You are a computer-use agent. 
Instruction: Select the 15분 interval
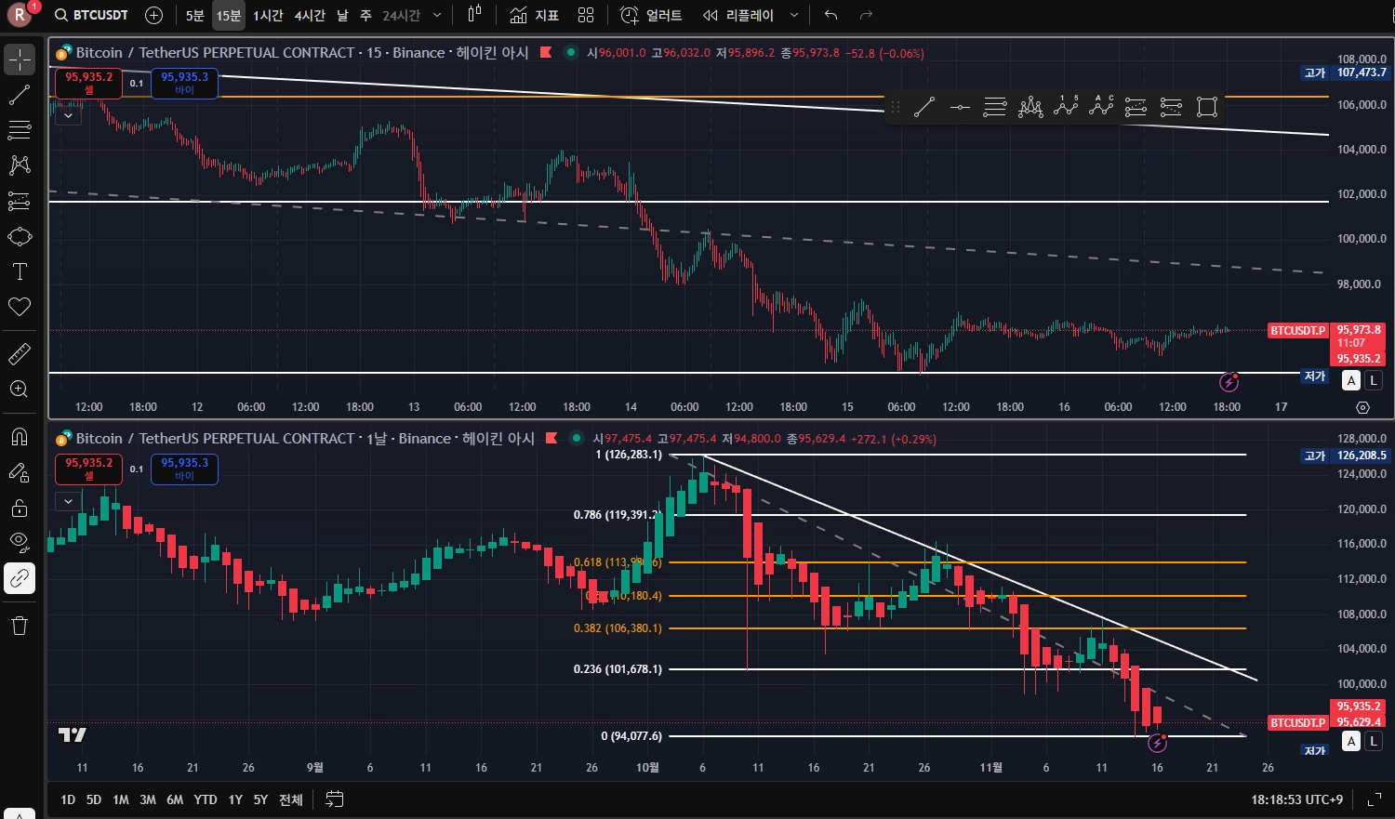pyautogui.click(x=228, y=15)
